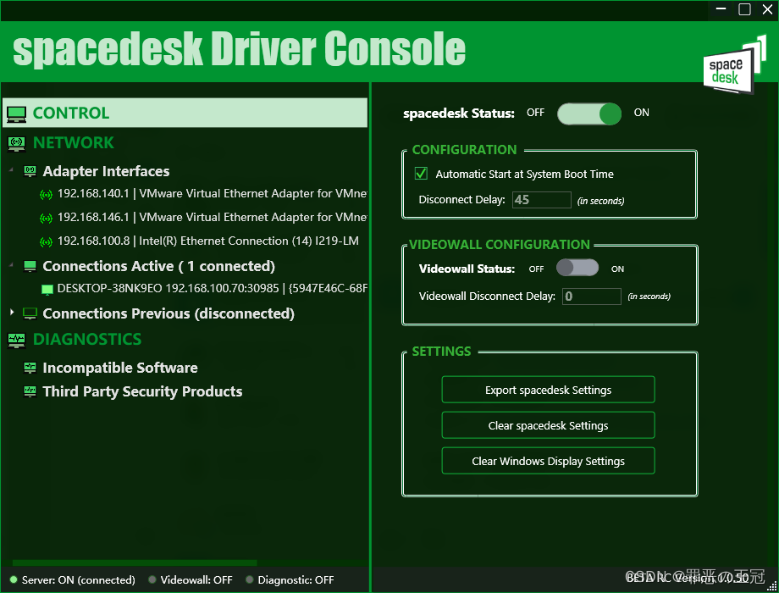779x593 pixels.
Task: Toggle the Videowall Status switch
Action: [x=577, y=268]
